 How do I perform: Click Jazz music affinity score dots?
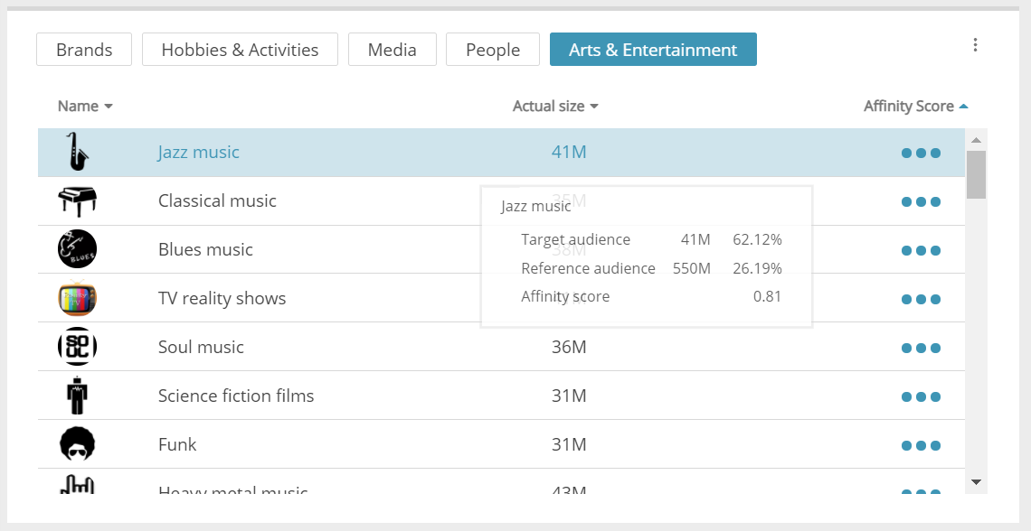(x=921, y=153)
